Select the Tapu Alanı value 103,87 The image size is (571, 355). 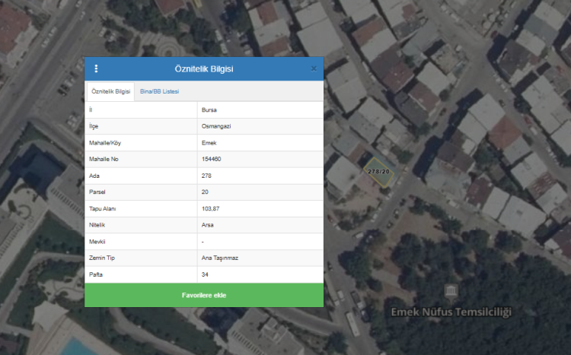[210, 209]
